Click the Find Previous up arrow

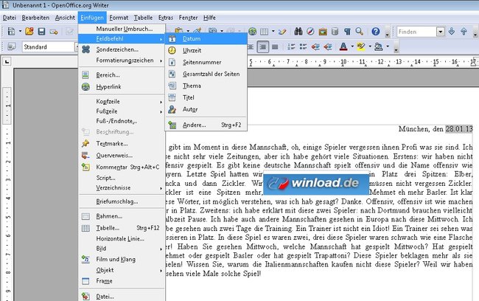click(x=464, y=31)
